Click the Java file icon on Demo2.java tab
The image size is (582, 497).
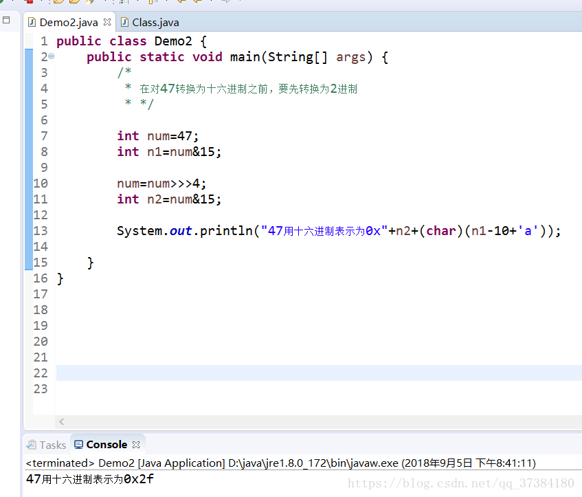click(x=32, y=22)
